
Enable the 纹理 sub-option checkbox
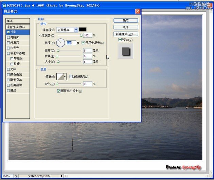12,64
